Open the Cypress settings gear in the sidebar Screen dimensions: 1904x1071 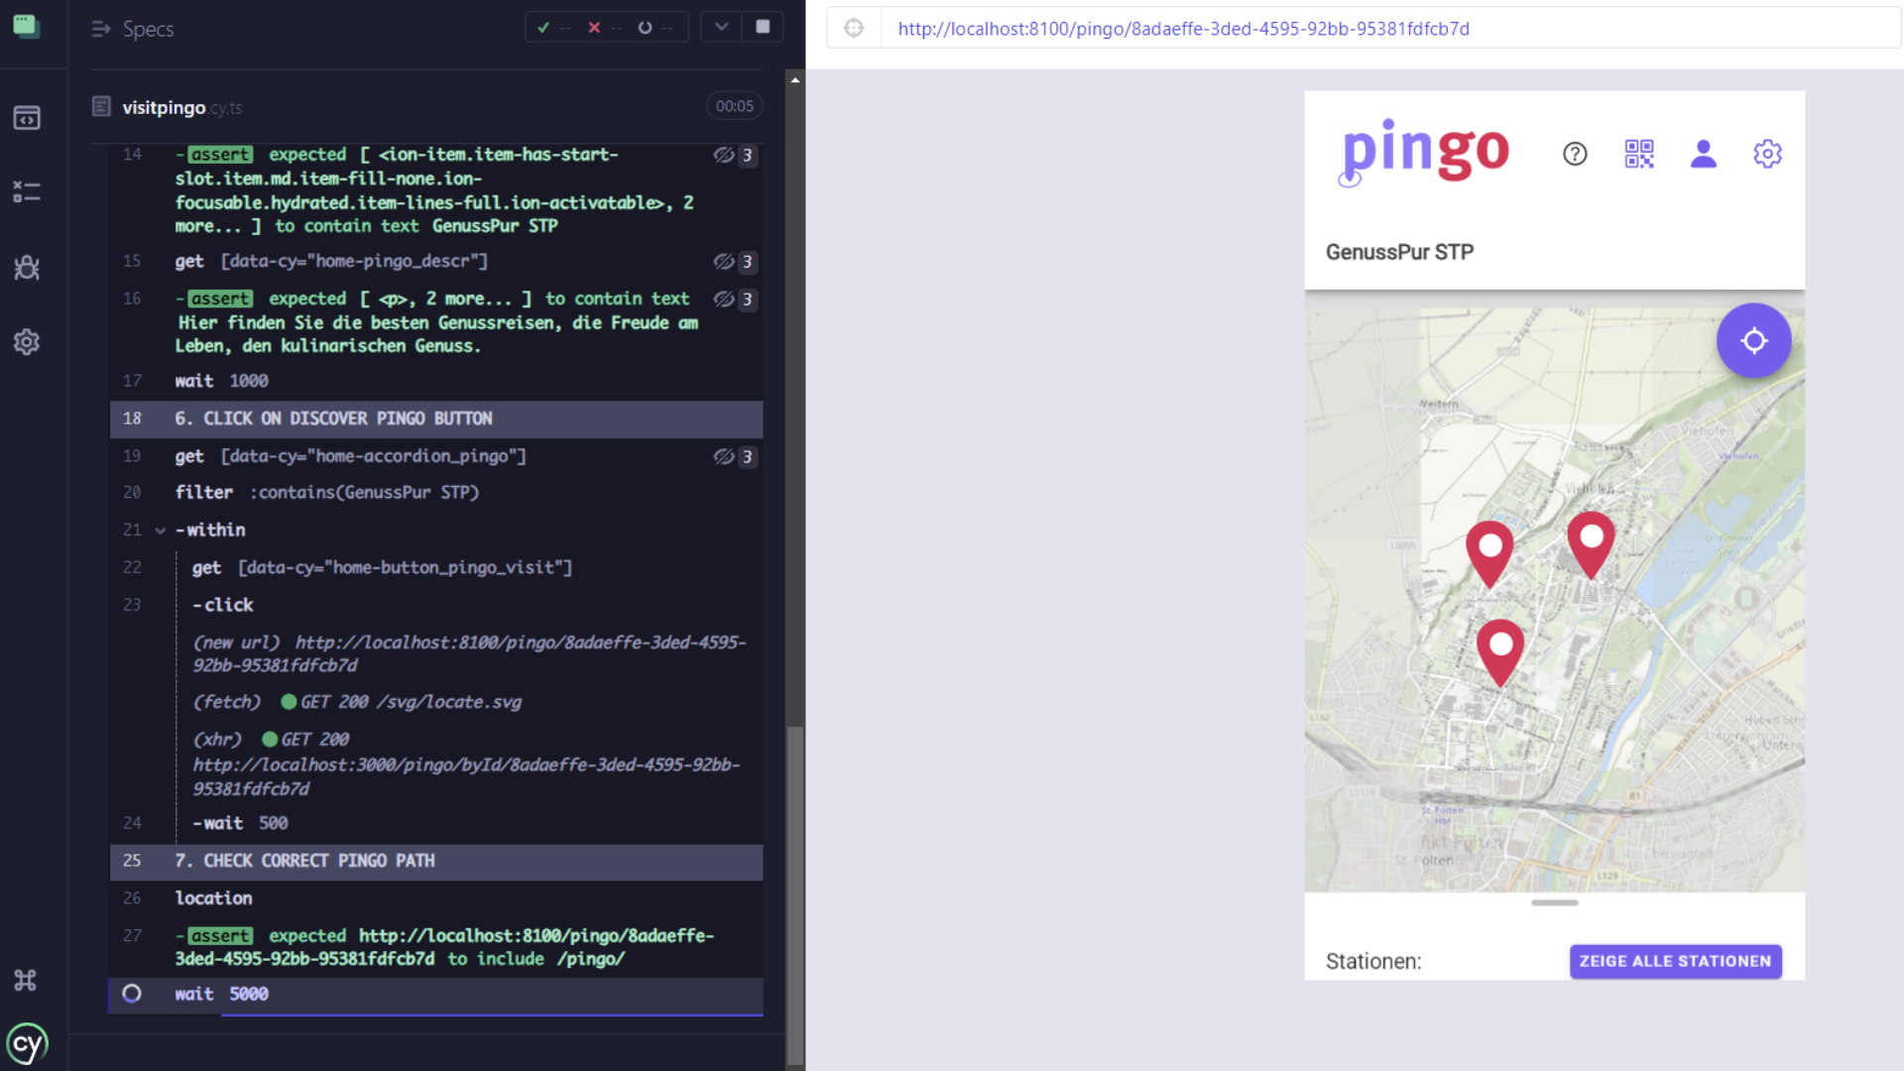pos(27,342)
